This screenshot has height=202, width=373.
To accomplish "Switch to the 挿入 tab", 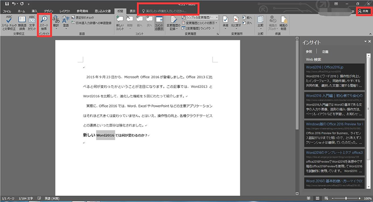I will click(x=35, y=11).
